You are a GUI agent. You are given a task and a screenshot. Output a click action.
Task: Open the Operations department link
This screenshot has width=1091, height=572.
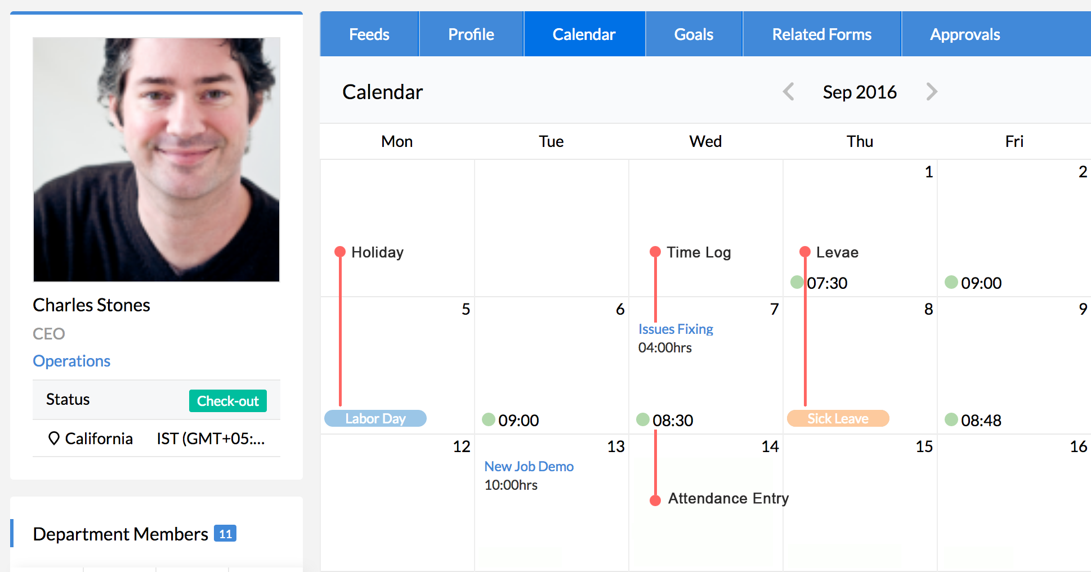coord(71,361)
